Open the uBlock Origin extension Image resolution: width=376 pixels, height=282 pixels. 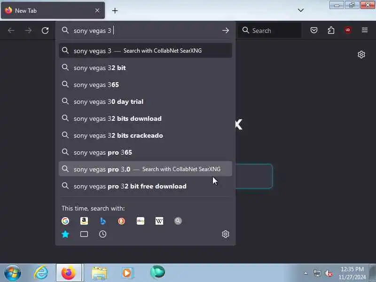tap(348, 30)
